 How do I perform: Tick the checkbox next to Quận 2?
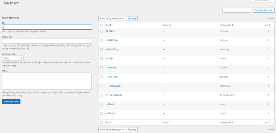click(x=102, y=113)
